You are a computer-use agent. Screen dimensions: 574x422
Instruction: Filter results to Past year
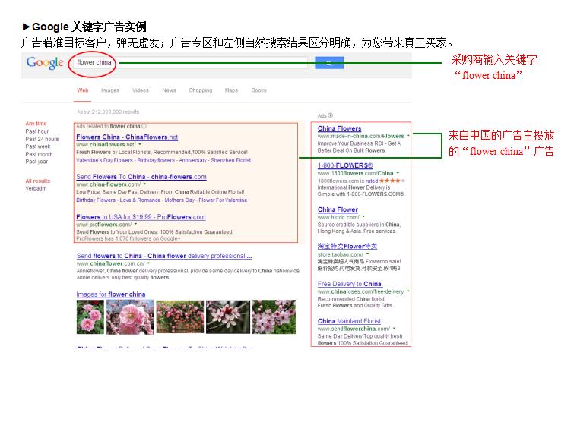(x=36, y=162)
